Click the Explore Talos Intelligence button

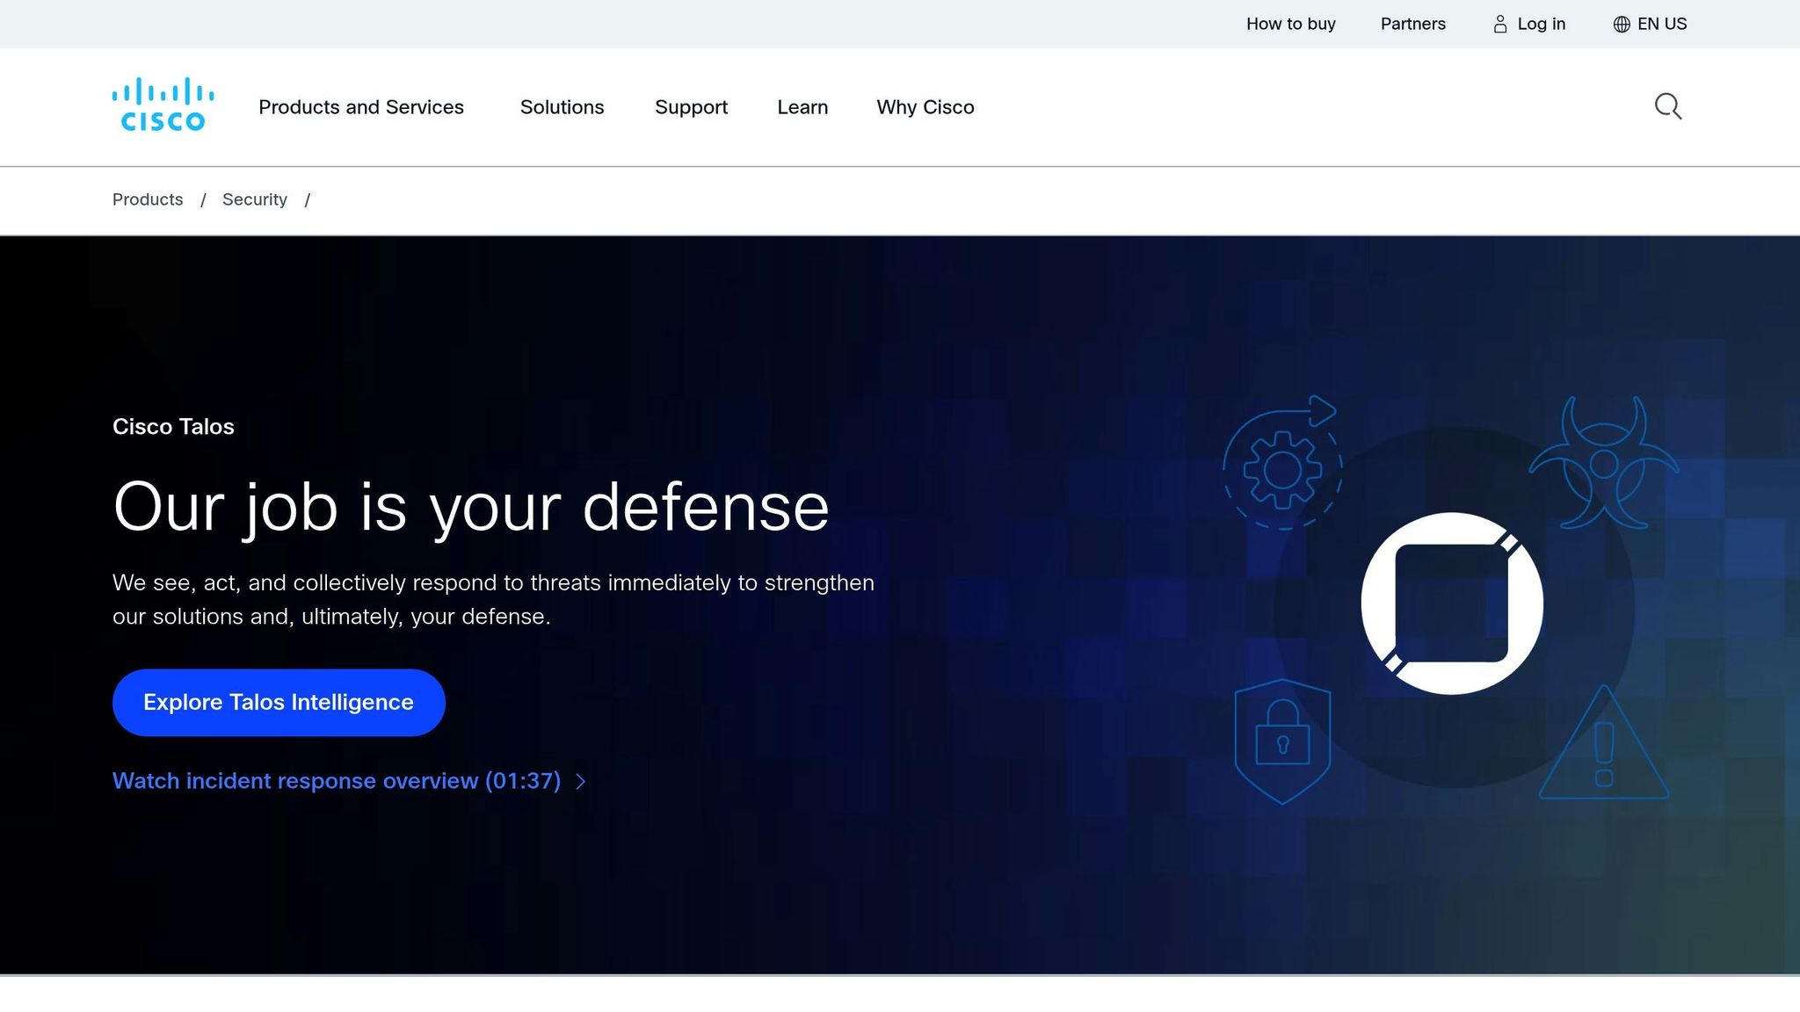coord(279,702)
